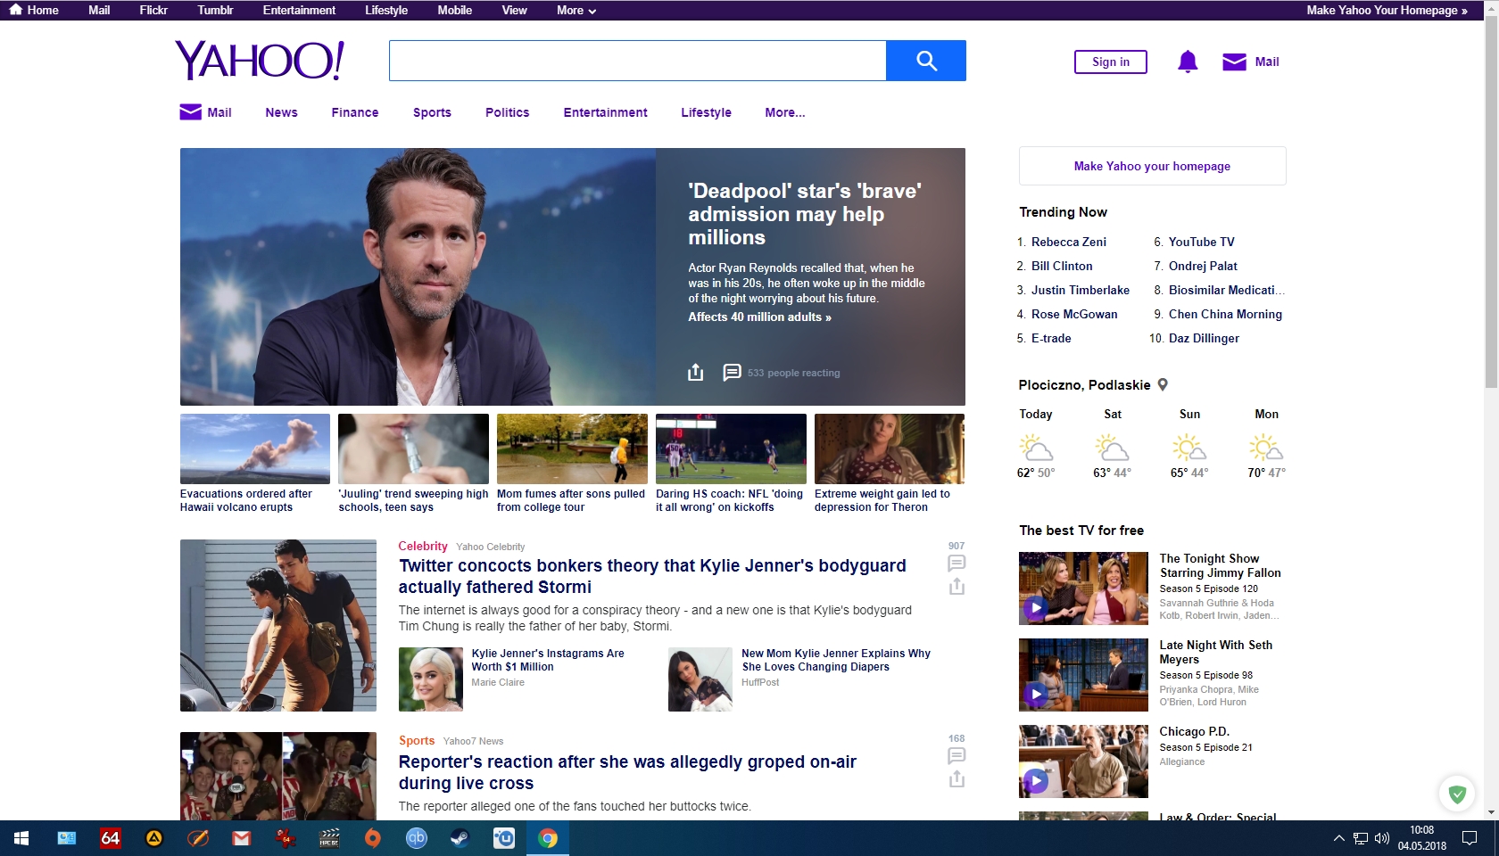Share the Deadpool star featured story
This screenshot has height=856, width=1499.
click(696, 373)
